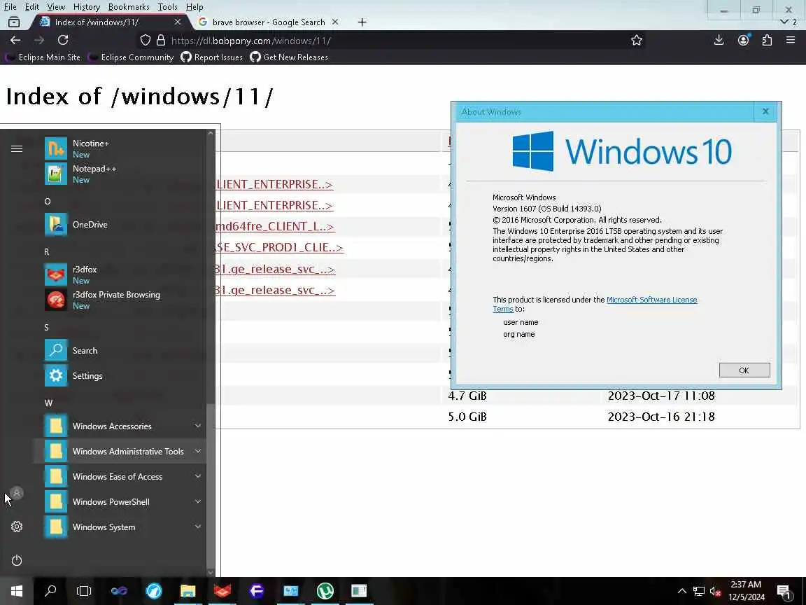Open Task View on the taskbar
806x605 pixels.
(x=84, y=591)
